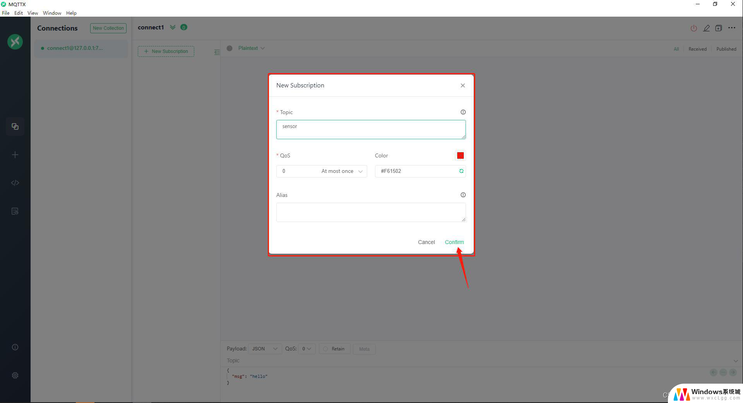Click the Confirm button in dialog
The height and width of the screenshot is (403, 743).
click(454, 242)
